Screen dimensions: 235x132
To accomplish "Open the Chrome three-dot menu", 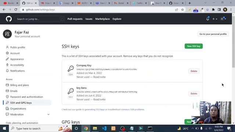I will [x=231, y=10].
